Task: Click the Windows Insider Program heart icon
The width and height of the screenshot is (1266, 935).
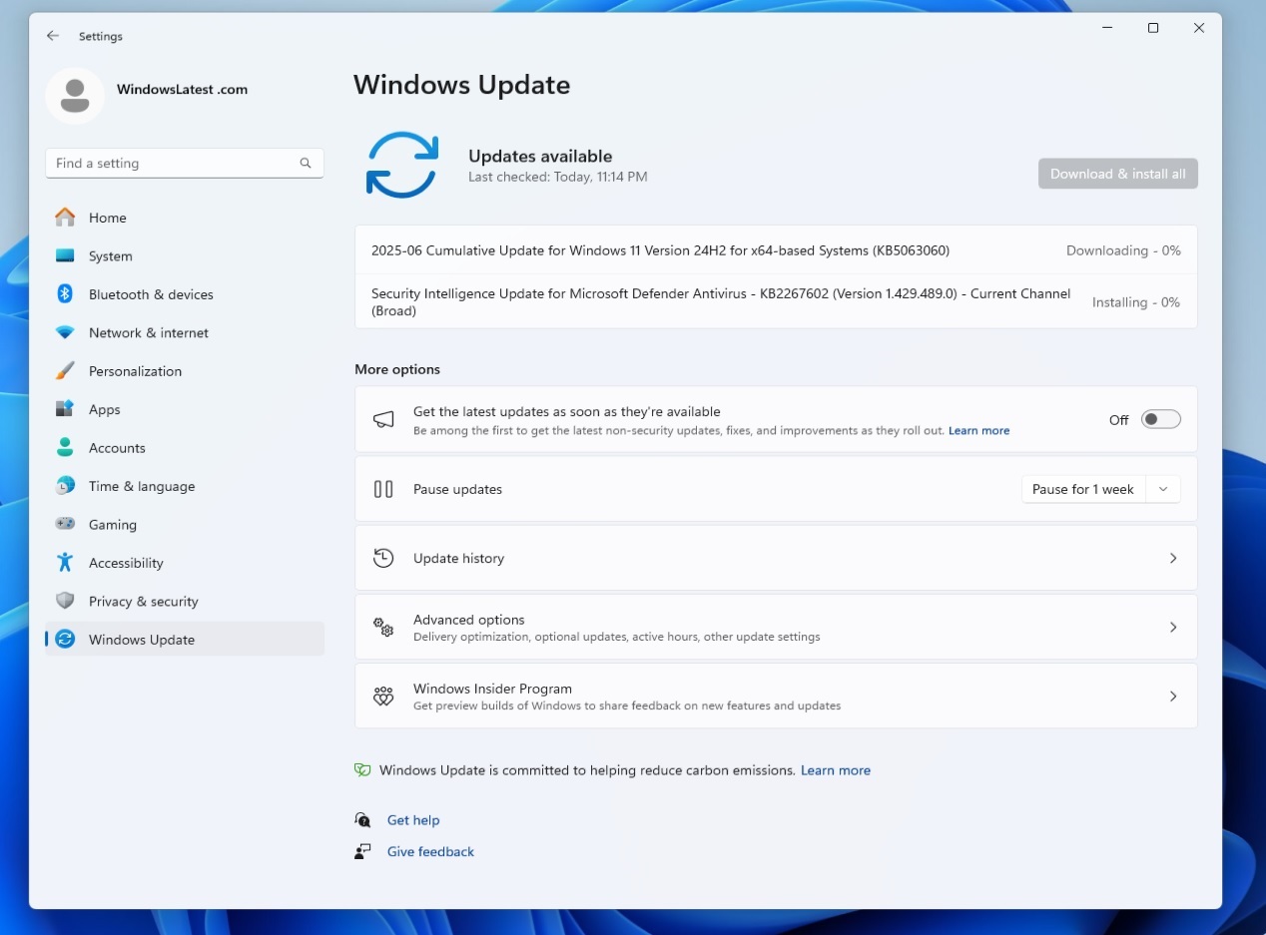Action: (x=383, y=696)
